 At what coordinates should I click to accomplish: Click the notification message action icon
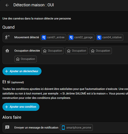coord(7,127)
